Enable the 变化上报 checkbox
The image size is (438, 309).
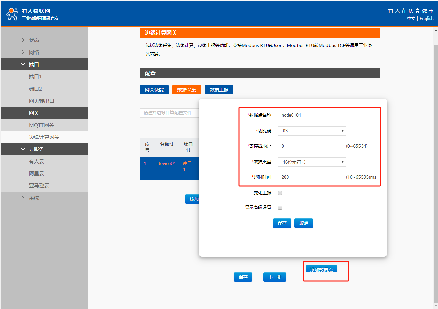280,193
